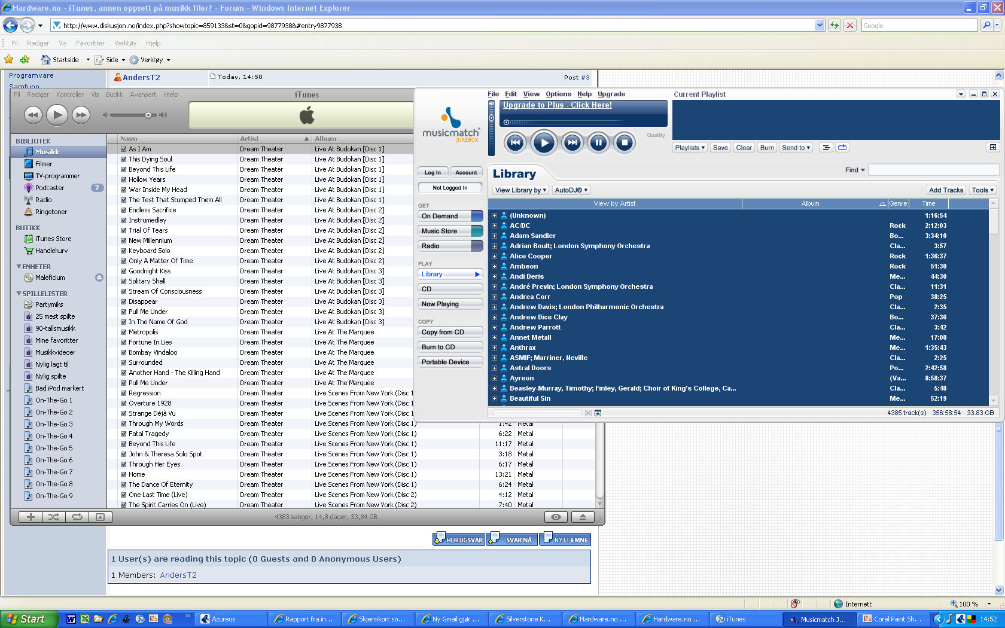This screenshot has width=1005, height=628.
Task: Click the eject disc button in iTunes
Action: point(583,517)
